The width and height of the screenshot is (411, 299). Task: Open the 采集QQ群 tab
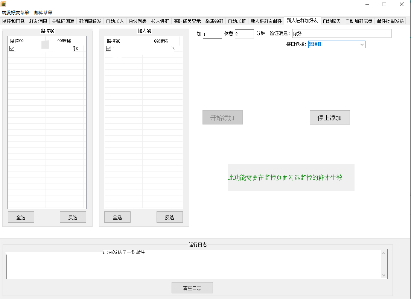click(214, 21)
